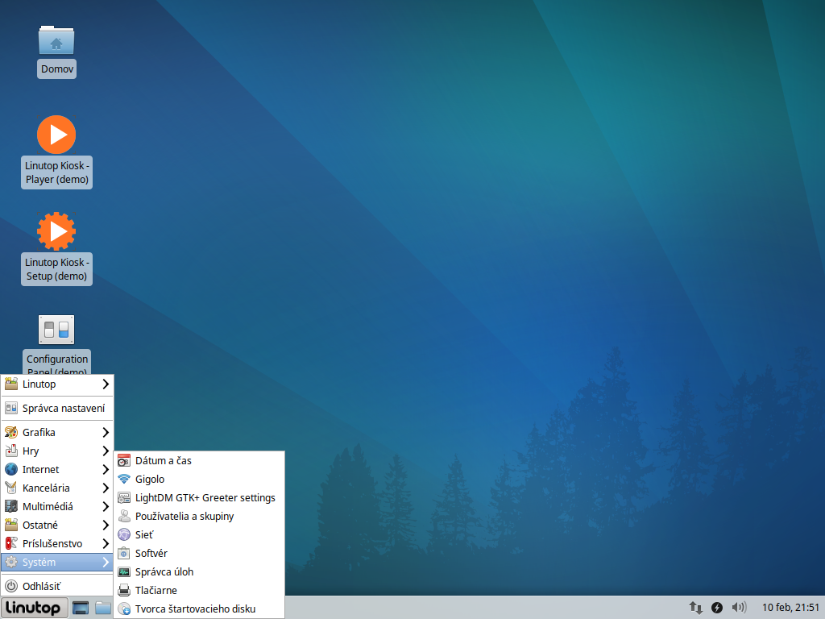Screen dimensions: 825x619
Task: Open Tlačiarne printers settings
Action: click(x=200, y=591)
